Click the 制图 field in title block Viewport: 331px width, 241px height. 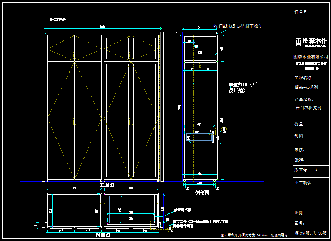[299, 136]
